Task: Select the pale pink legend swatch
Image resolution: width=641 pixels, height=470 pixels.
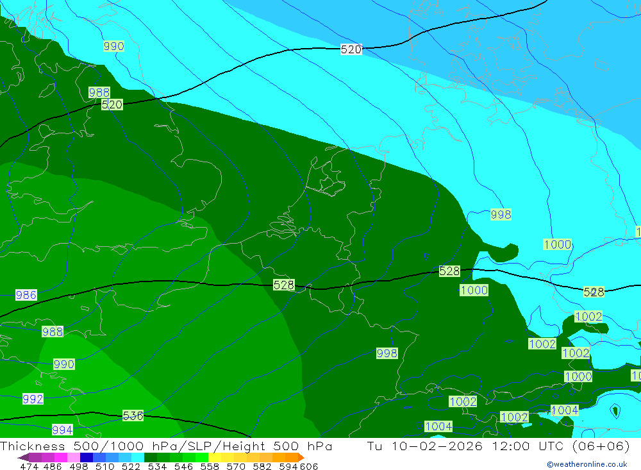Action: [x=74, y=457]
